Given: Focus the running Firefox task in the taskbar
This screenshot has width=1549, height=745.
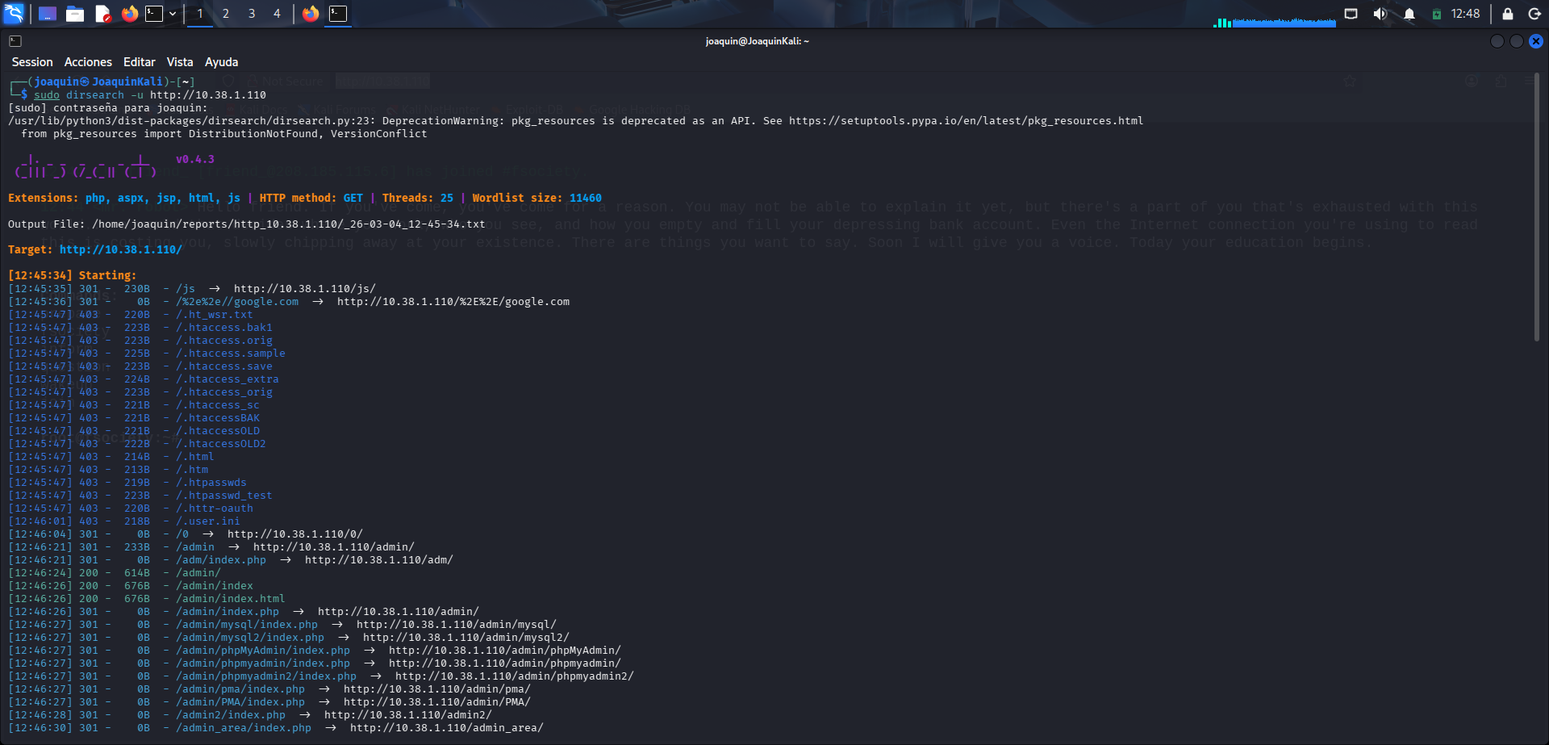Looking at the screenshot, I should tap(311, 13).
